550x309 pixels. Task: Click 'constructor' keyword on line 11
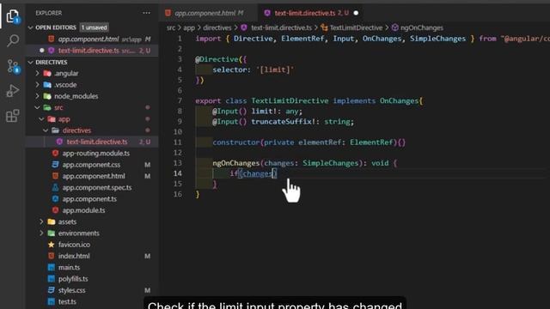click(236, 142)
